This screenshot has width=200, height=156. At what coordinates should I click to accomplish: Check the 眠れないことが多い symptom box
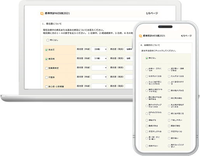click(169, 146)
